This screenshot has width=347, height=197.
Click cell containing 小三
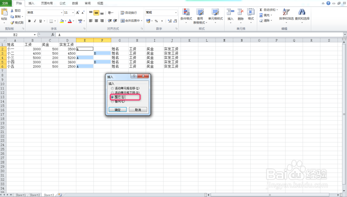(x=15, y=57)
